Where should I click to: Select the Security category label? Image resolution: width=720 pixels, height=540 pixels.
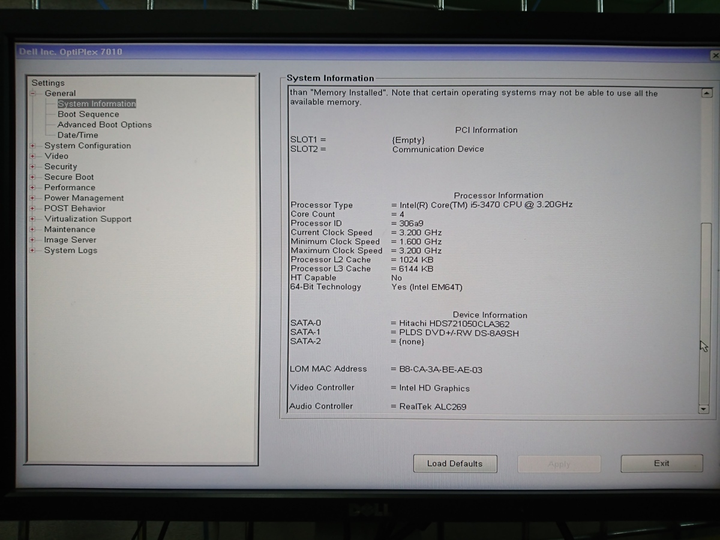coord(61,166)
